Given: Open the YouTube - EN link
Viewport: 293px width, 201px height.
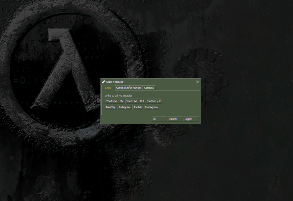Looking at the screenshot, I should [115, 101].
